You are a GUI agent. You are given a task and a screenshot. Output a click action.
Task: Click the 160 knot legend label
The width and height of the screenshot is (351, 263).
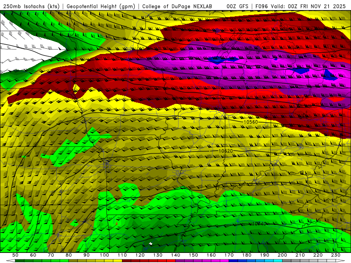pos(211,255)
